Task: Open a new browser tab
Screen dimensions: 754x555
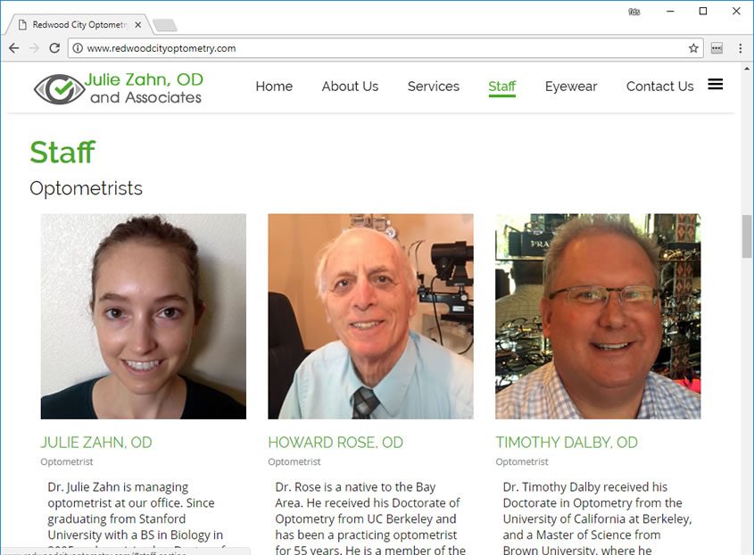Action: point(164,25)
